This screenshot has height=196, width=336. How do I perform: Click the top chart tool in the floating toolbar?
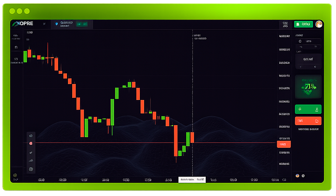pyautogui.click(x=31, y=136)
